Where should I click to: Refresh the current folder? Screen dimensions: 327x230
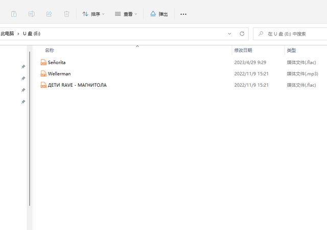click(242, 34)
